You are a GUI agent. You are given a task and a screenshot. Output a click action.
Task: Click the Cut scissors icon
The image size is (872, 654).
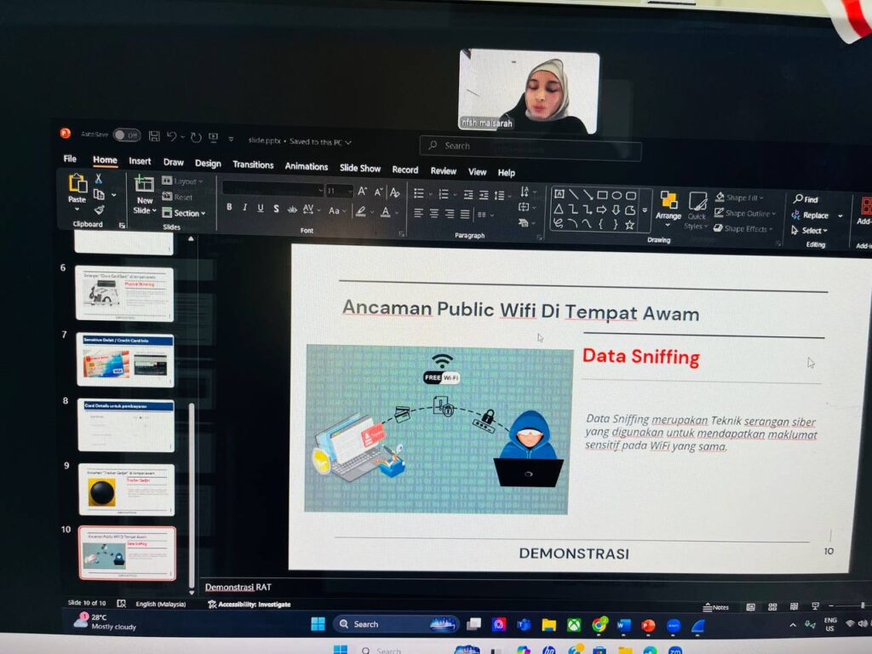(99, 179)
